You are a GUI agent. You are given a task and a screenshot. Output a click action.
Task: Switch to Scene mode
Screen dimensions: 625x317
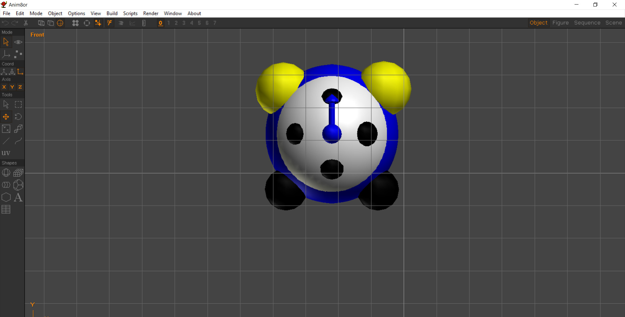click(x=613, y=23)
